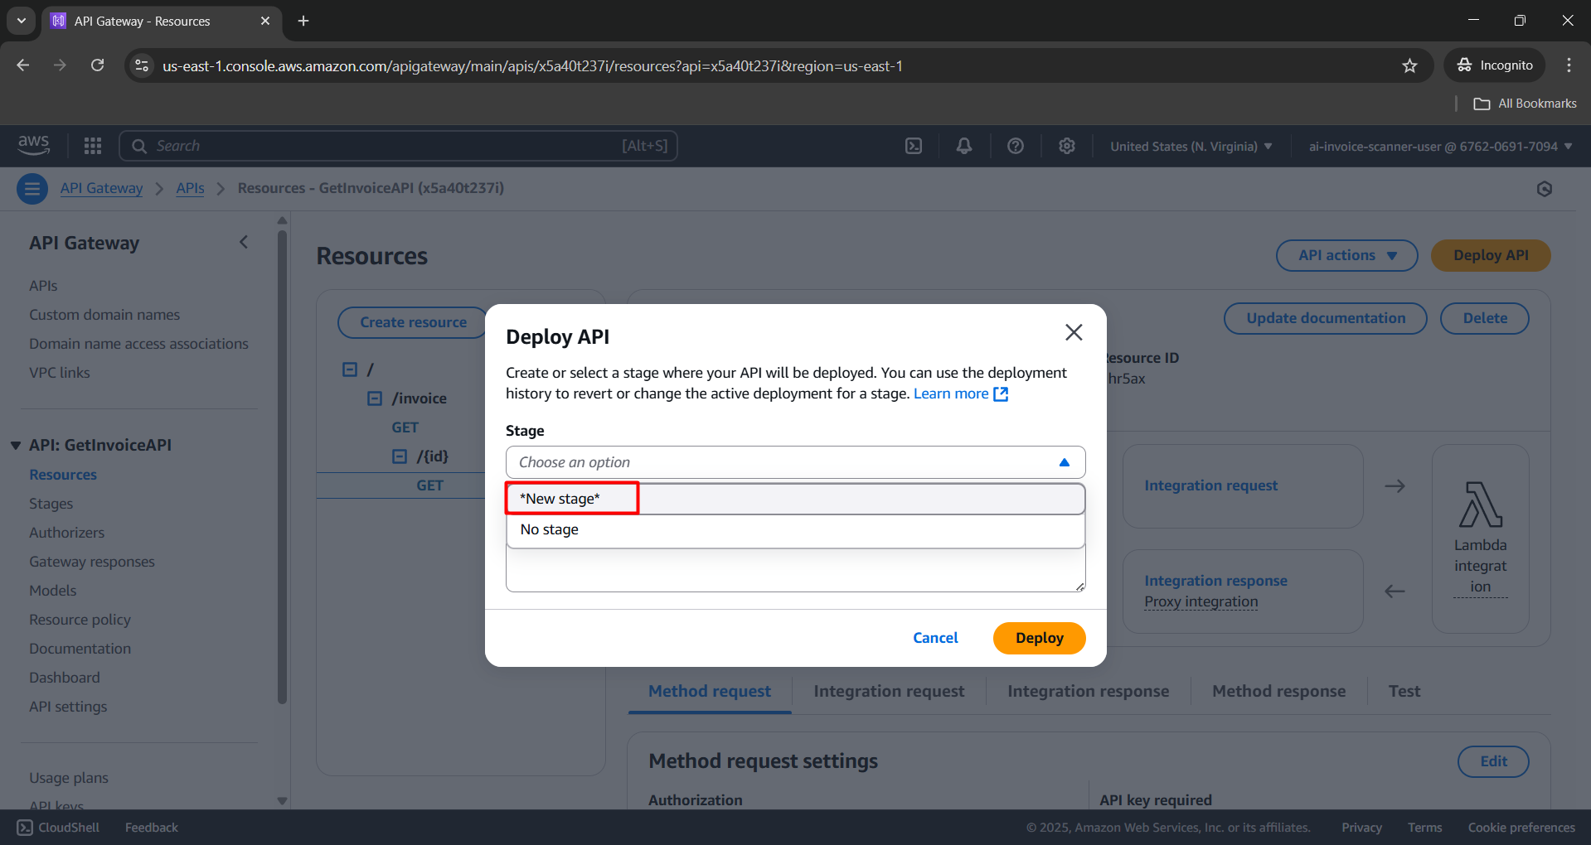
Task: Toggle the hamburger side navigation menu
Action: click(32, 189)
